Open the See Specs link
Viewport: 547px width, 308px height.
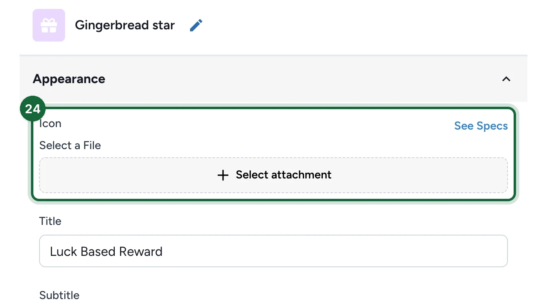[x=481, y=126]
